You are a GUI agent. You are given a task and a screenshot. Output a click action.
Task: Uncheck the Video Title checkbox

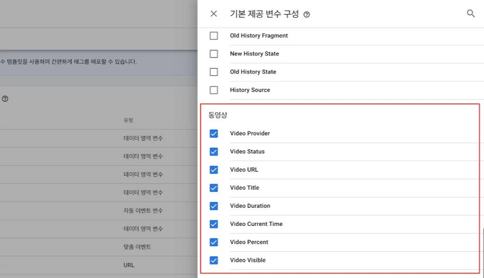coord(213,188)
